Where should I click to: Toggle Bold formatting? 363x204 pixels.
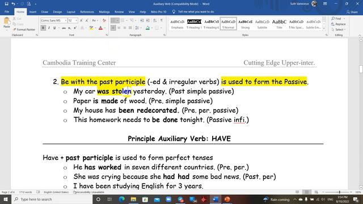43,28
